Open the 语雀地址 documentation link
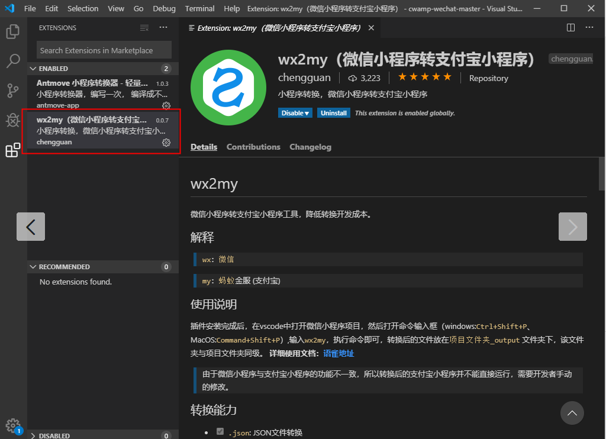 pos(338,353)
